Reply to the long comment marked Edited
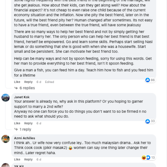Viewport: 167px width, 167px height. pos(28,82)
